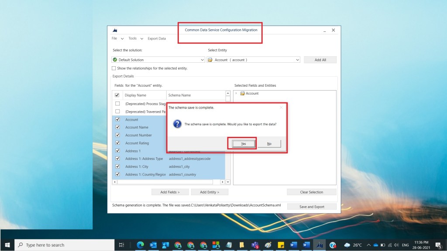Uncheck the Account Name field checkbox

pyautogui.click(x=117, y=127)
